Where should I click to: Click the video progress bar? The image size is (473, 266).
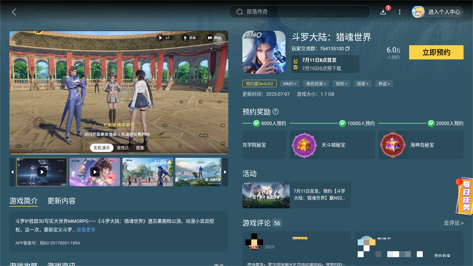pos(119,154)
